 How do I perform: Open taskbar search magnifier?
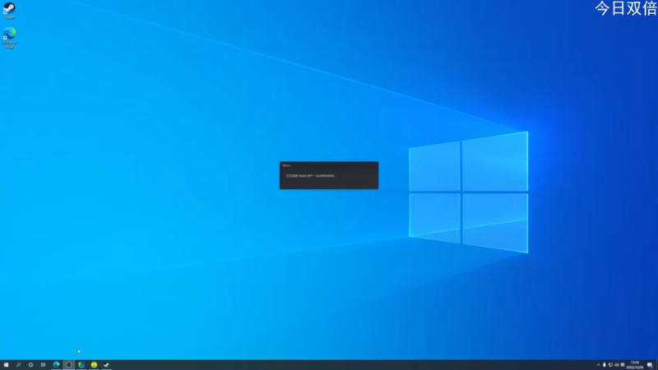pos(18,365)
